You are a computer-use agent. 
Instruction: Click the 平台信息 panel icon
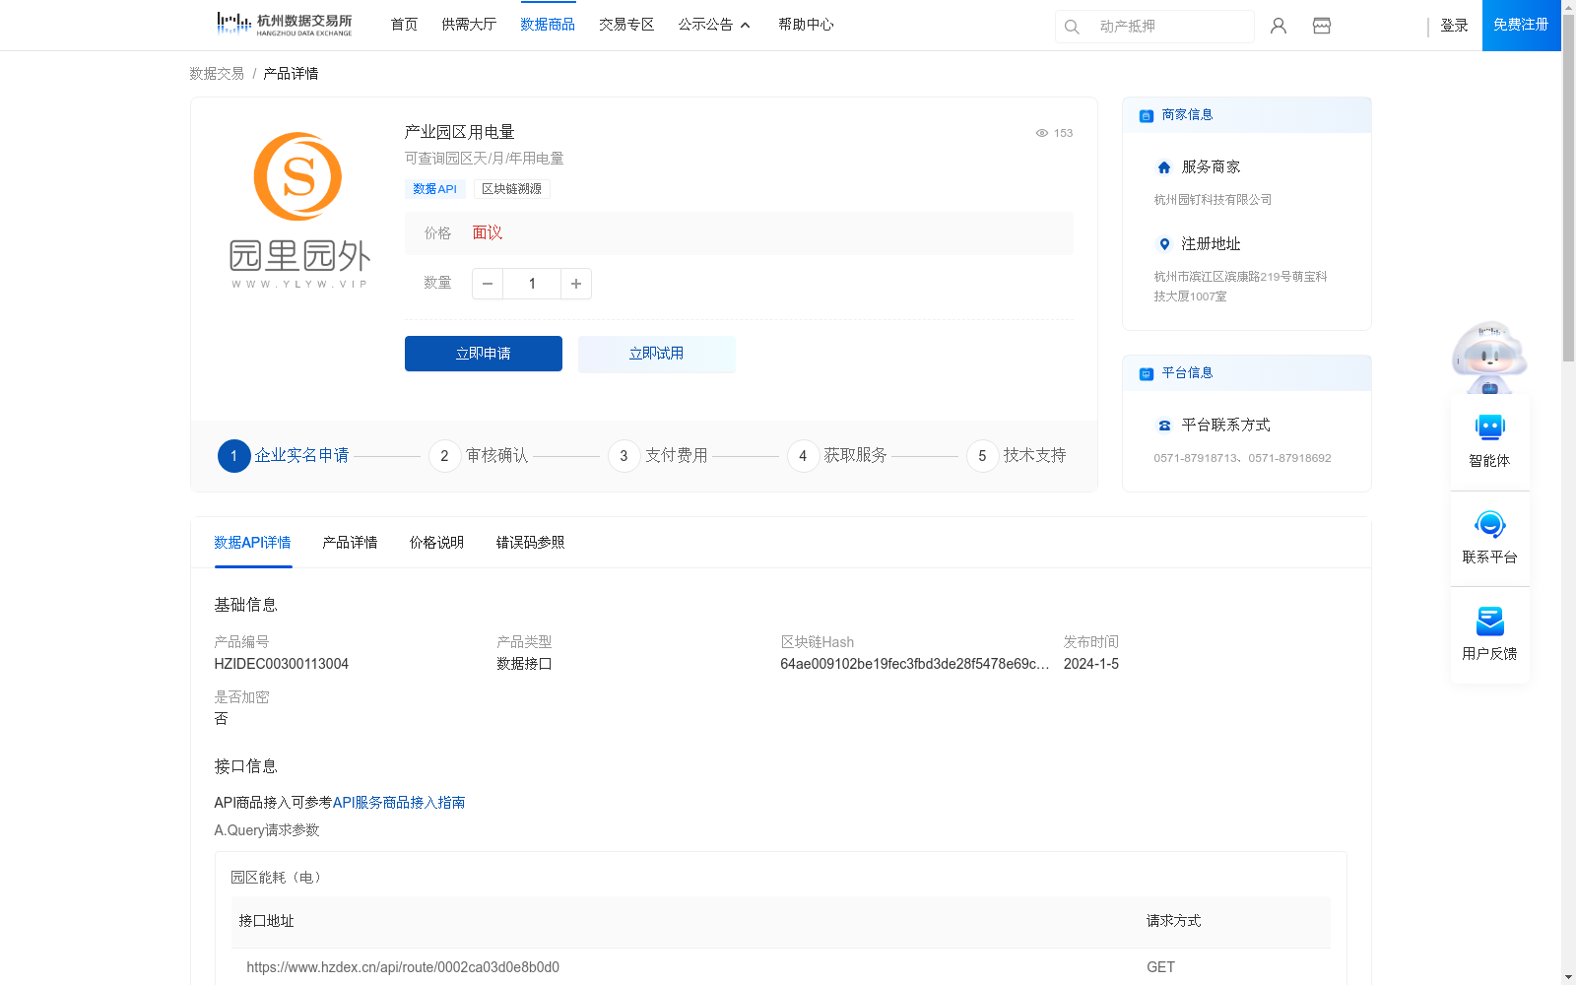click(1146, 373)
